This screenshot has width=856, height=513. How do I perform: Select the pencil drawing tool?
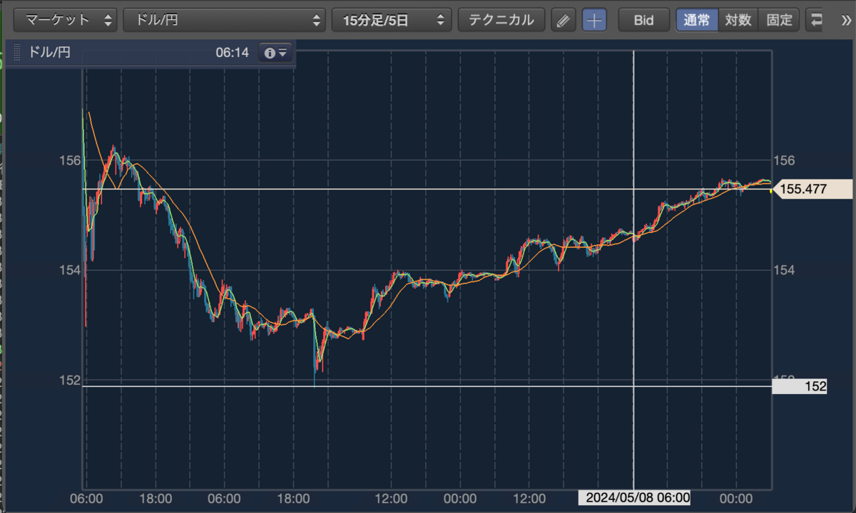pos(564,20)
